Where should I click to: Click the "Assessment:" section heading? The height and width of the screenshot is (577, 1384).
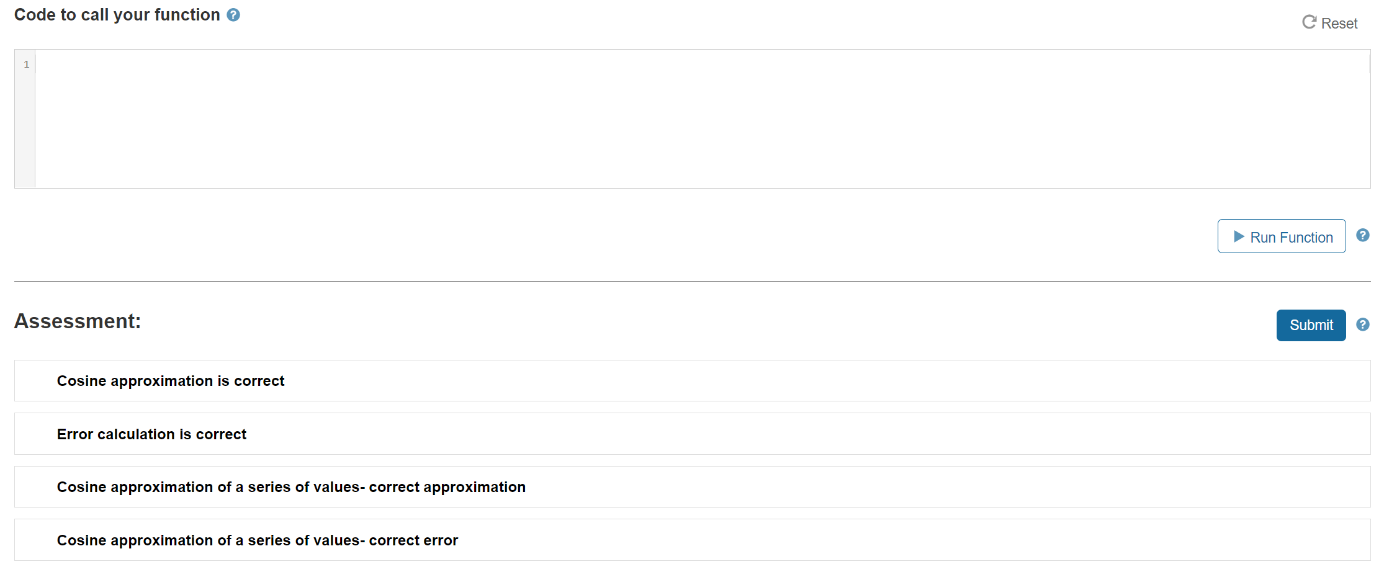76,321
